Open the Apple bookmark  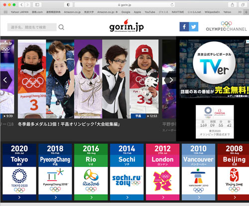click(x=137, y=12)
